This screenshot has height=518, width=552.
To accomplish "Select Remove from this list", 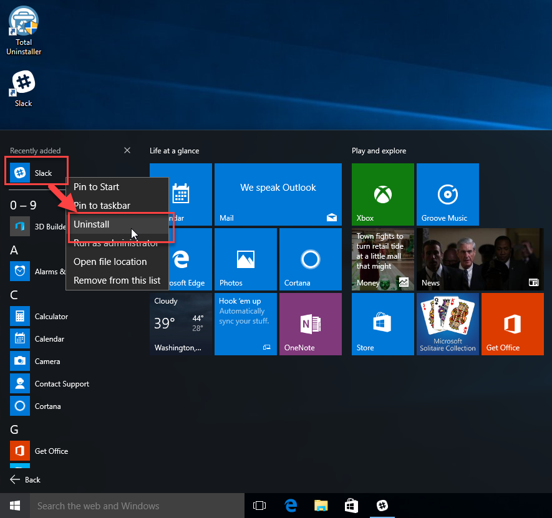I will click(x=117, y=281).
